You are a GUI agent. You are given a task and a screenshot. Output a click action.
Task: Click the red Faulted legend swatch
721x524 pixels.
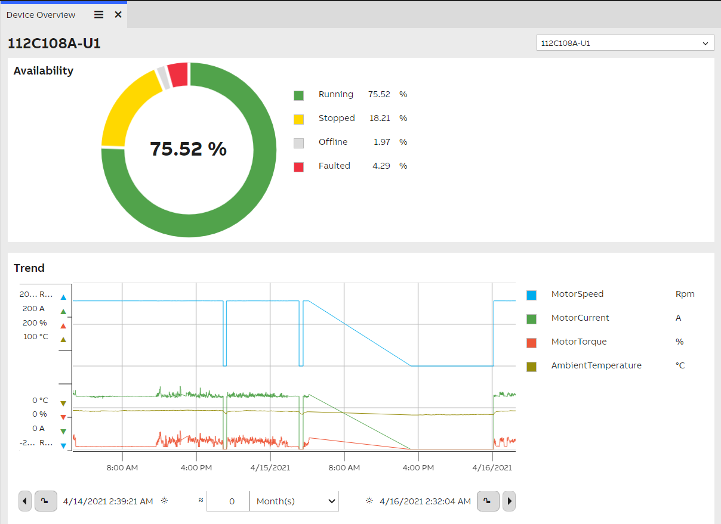pyautogui.click(x=298, y=167)
